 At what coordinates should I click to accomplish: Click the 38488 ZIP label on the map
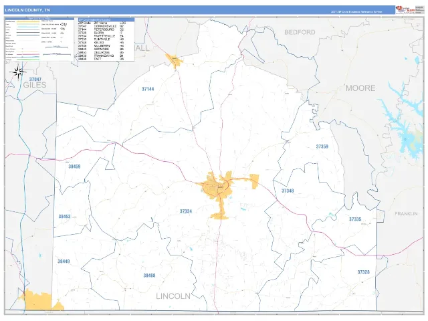pos(149,276)
